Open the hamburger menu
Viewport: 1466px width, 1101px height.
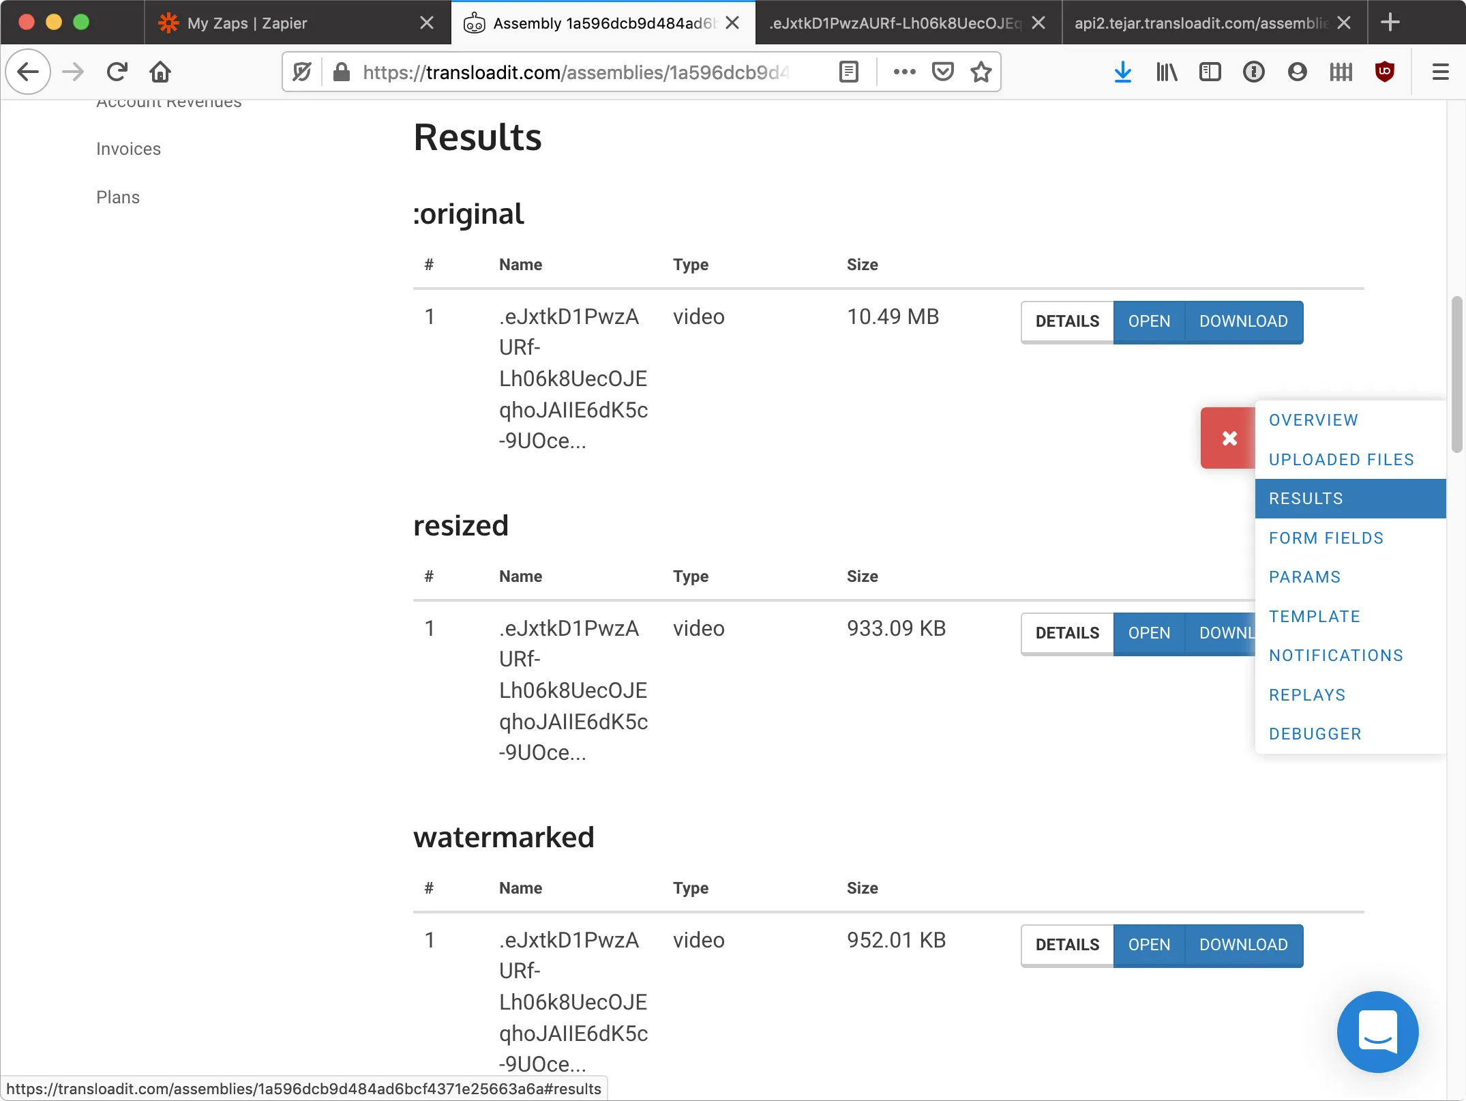[x=1439, y=72]
